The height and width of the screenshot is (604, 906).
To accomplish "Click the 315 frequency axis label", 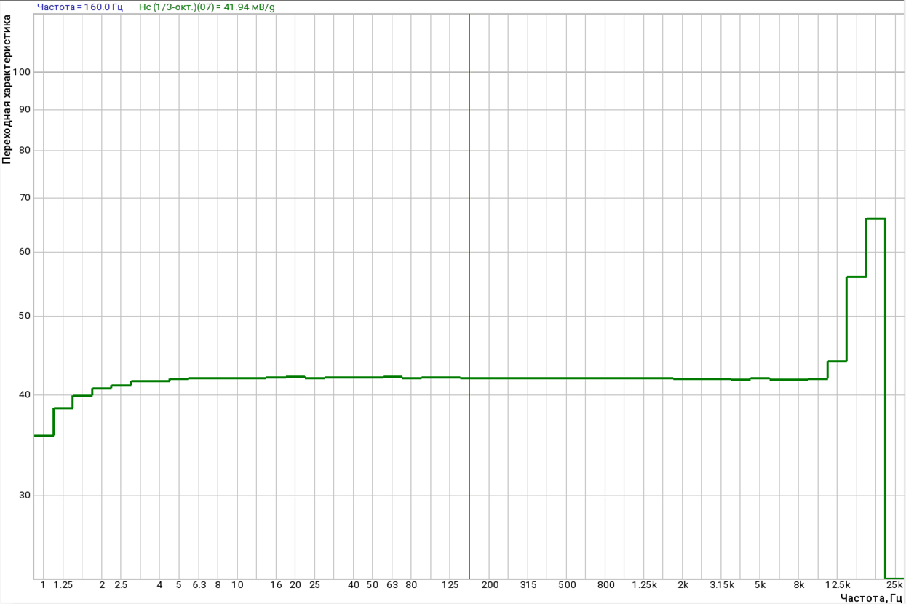I will (528, 585).
